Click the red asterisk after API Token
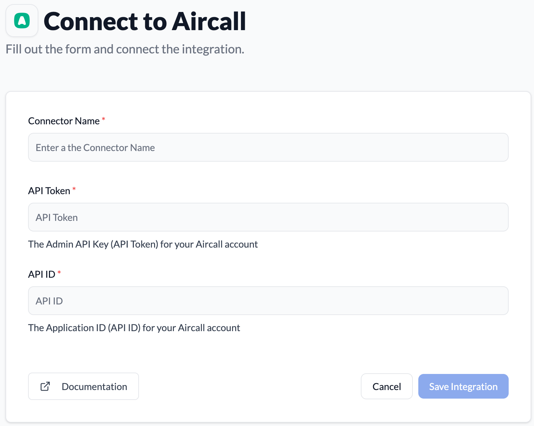 click(74, 189)
